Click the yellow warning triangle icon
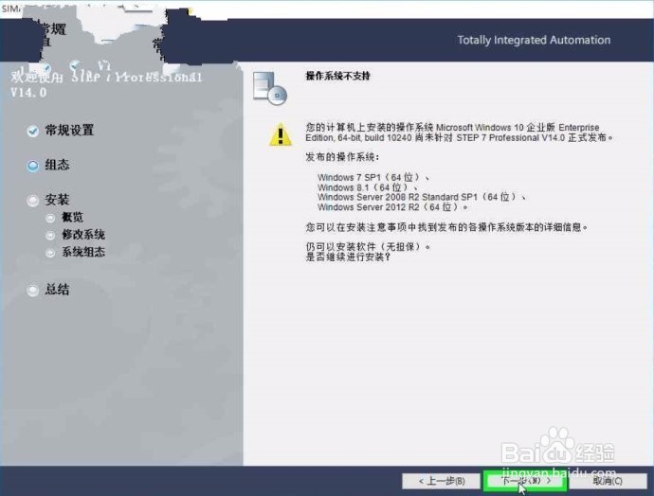The image size is (654, 496). pyautogui.click(x=281, y=134)
